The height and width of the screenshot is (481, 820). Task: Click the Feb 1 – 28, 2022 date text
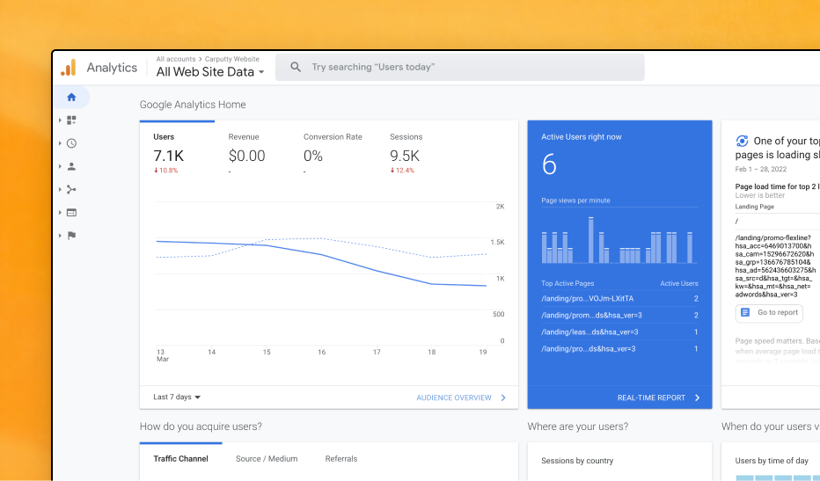pyautogui.click(x=760, y=169)
